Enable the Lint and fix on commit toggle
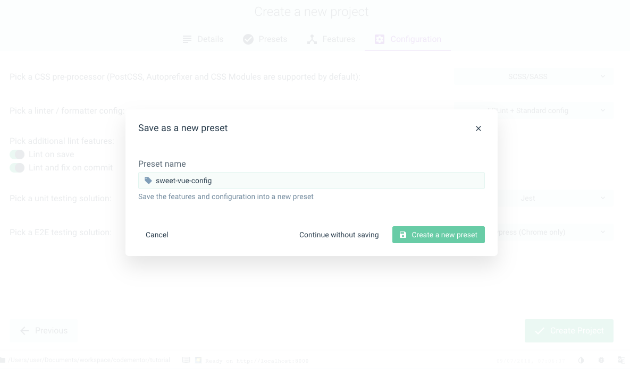The image size is (630, 369). coord(18,168)
